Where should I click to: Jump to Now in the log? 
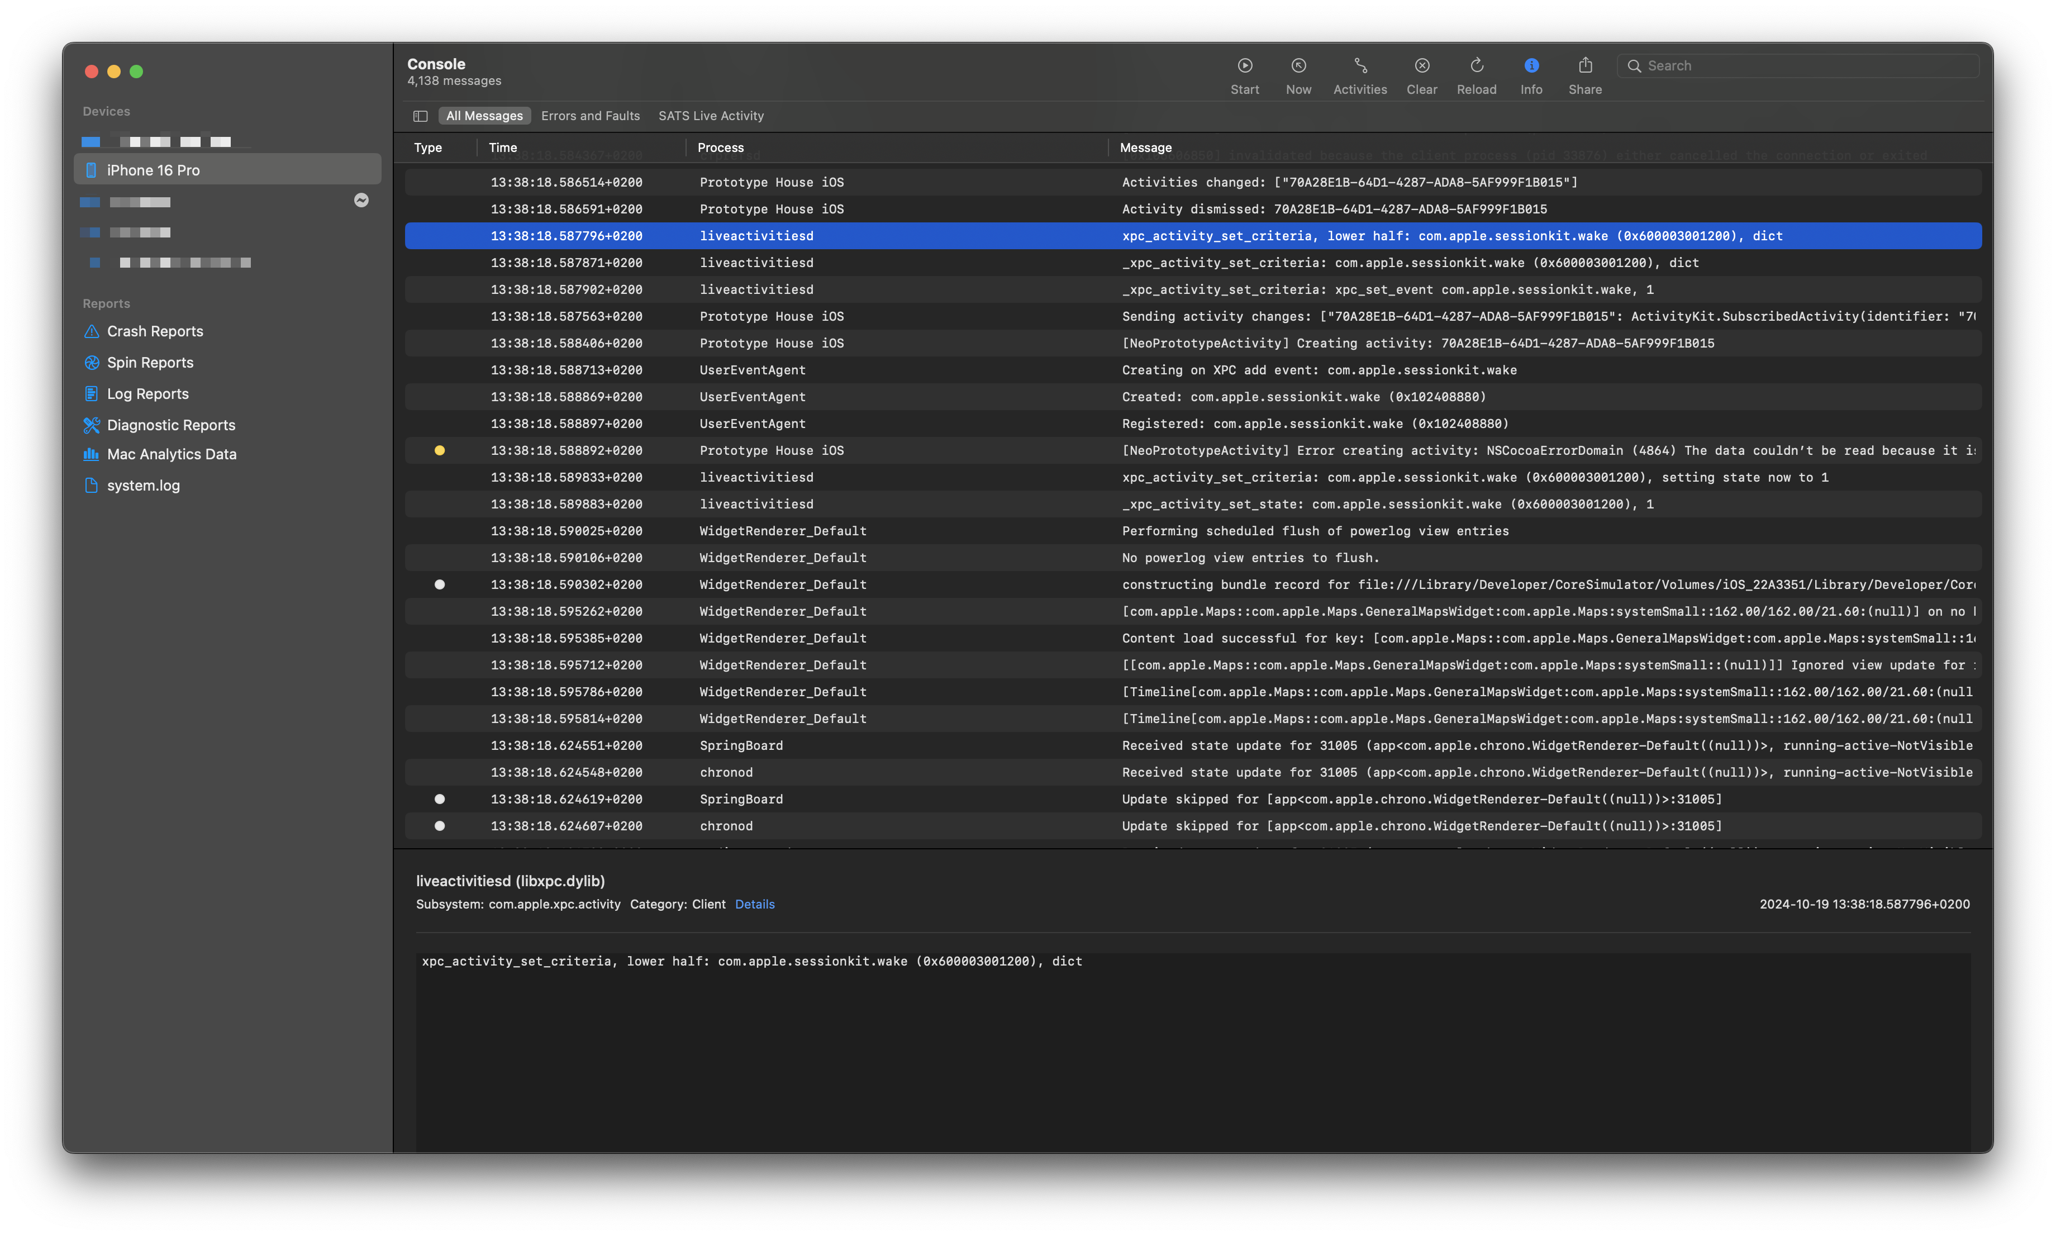click(1297, 76)
